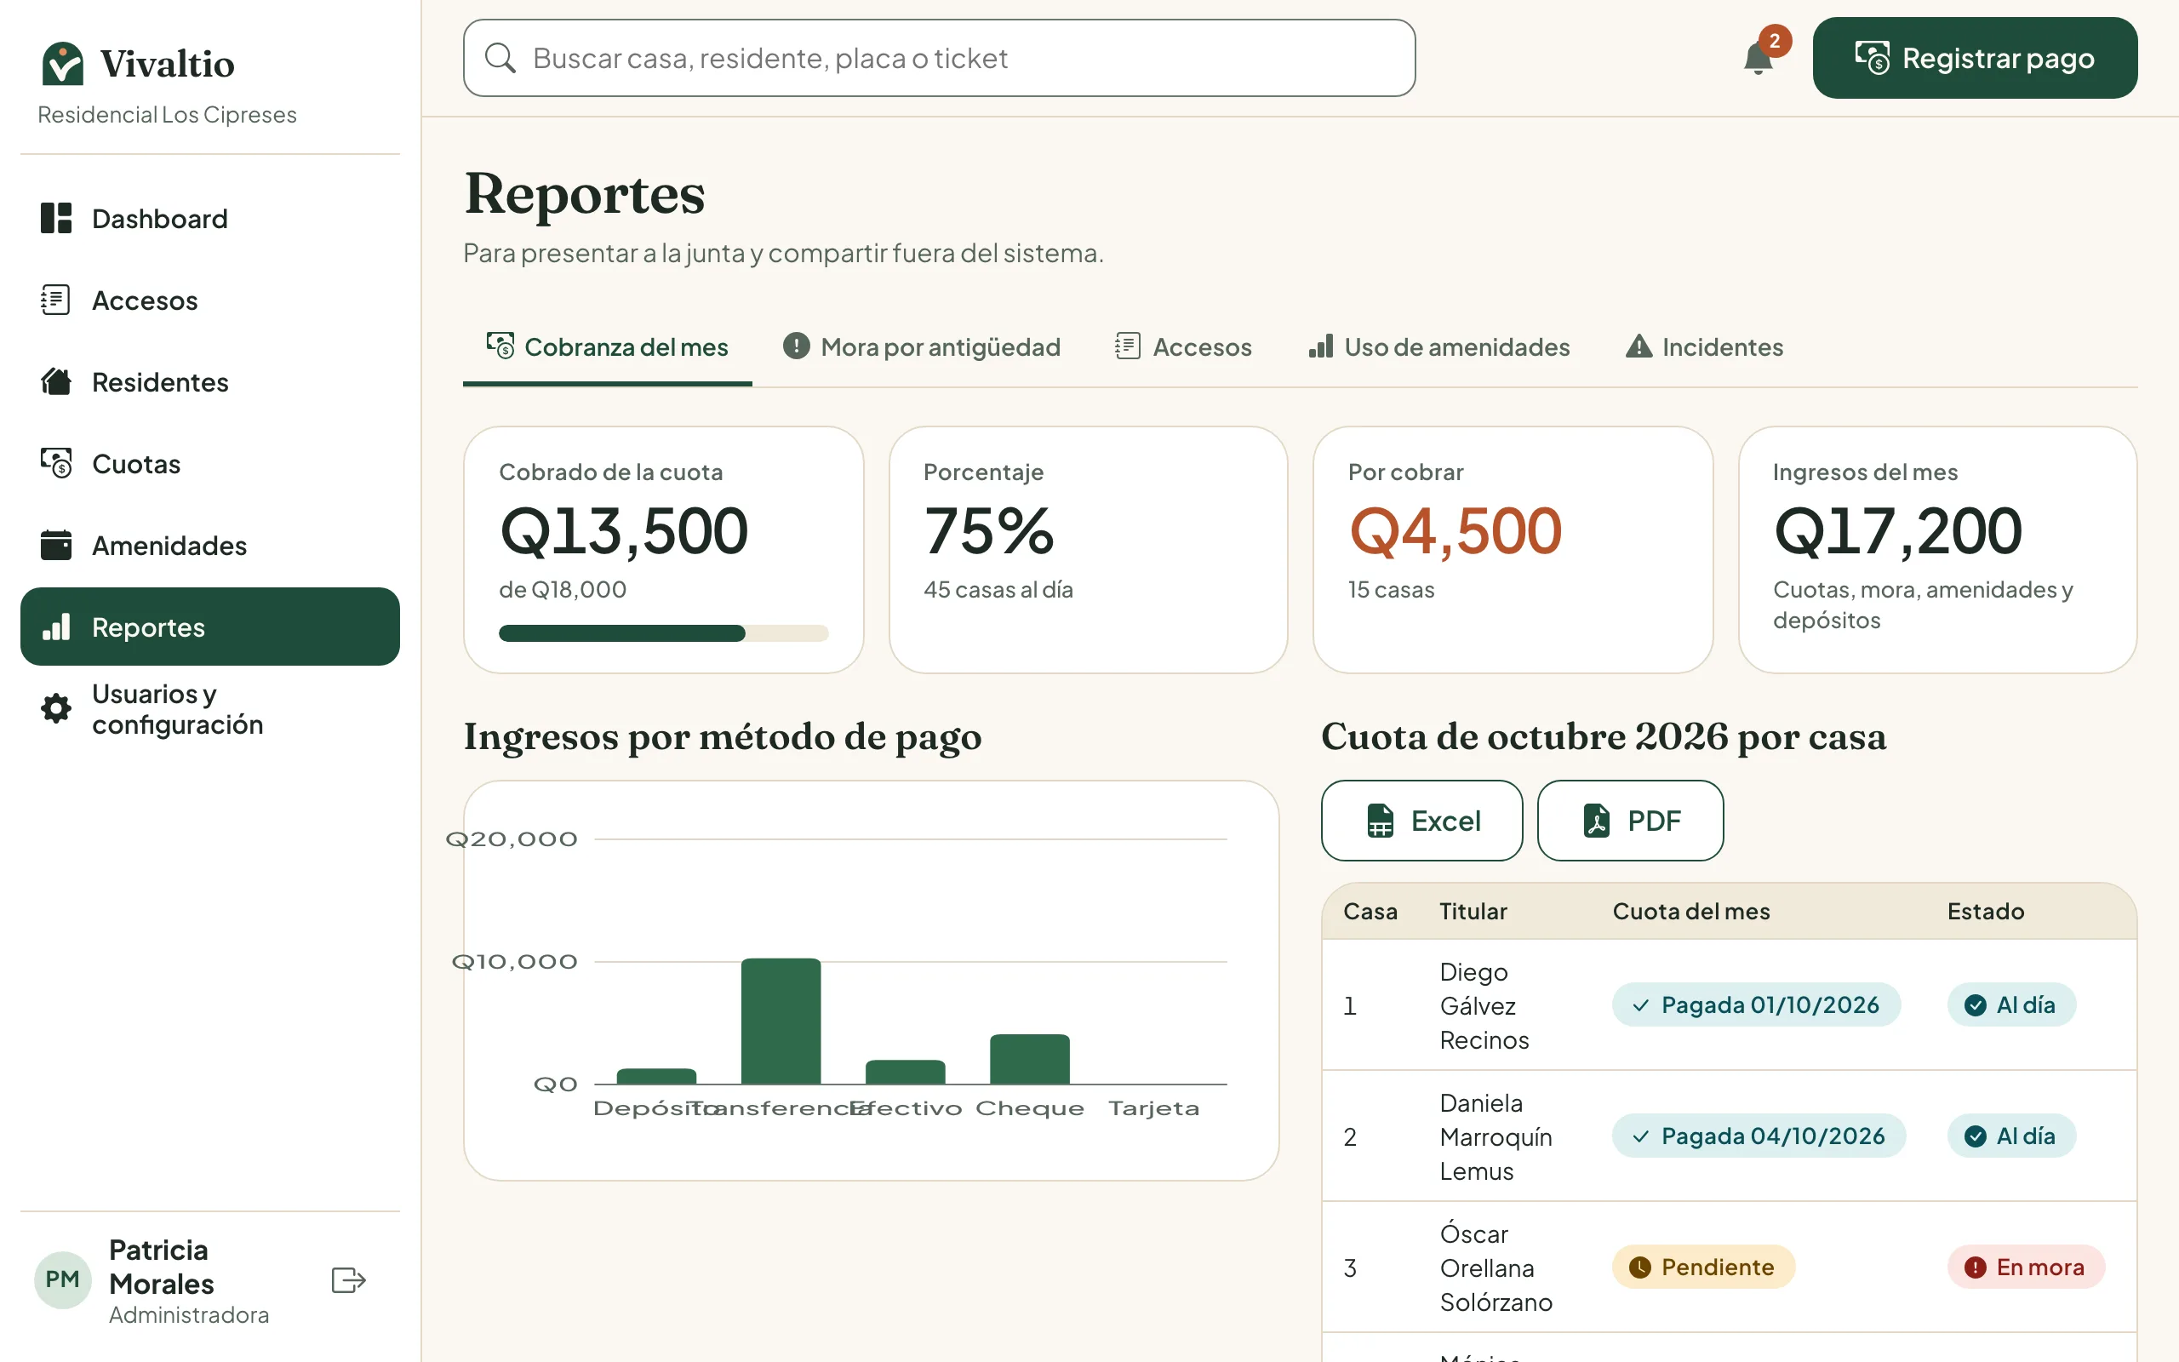Click the Estado column header

(1986, 911)
